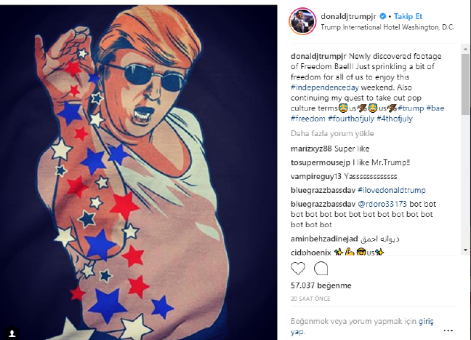This screenshot has width=471, height=340.
Task: Click the #ilovedonaldtrump hashtag comment
Action: [395, 190]
